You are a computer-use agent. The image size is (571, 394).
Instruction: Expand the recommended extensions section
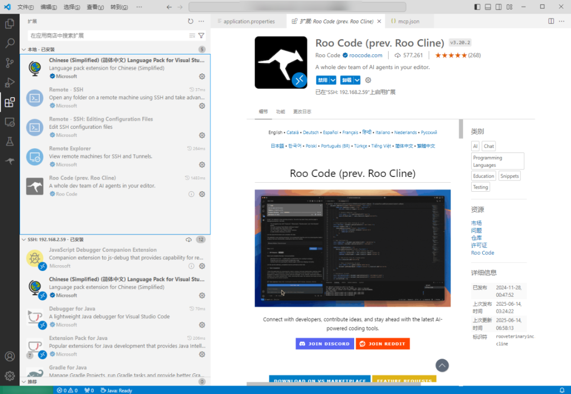click(24, 382)
